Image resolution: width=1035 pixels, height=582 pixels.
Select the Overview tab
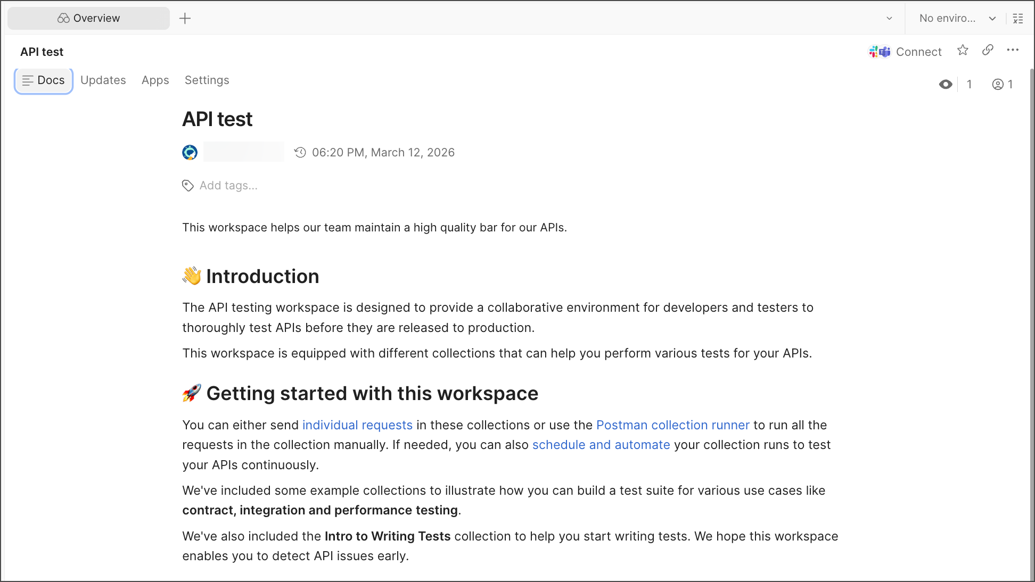(89, 19)
